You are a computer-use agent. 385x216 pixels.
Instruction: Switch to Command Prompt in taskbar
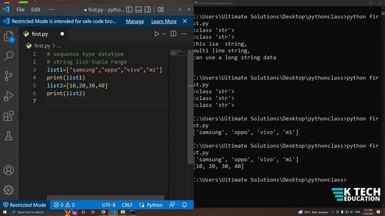pos(132,212)
